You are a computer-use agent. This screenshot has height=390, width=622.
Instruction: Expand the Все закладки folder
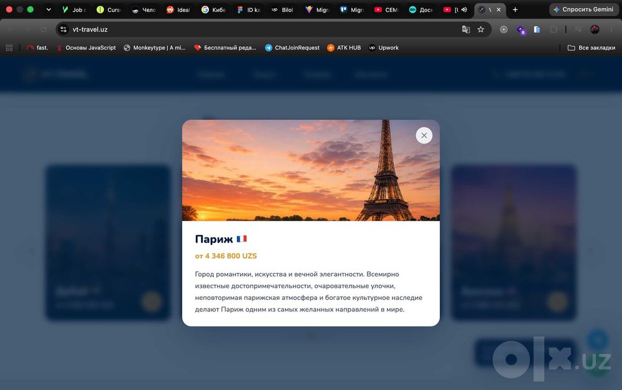[x=592, y=48]
